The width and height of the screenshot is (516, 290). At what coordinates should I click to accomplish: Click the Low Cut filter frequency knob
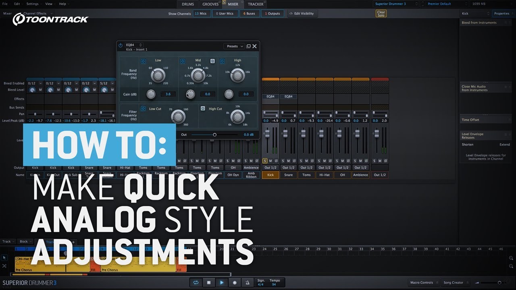tap(178, 117)
